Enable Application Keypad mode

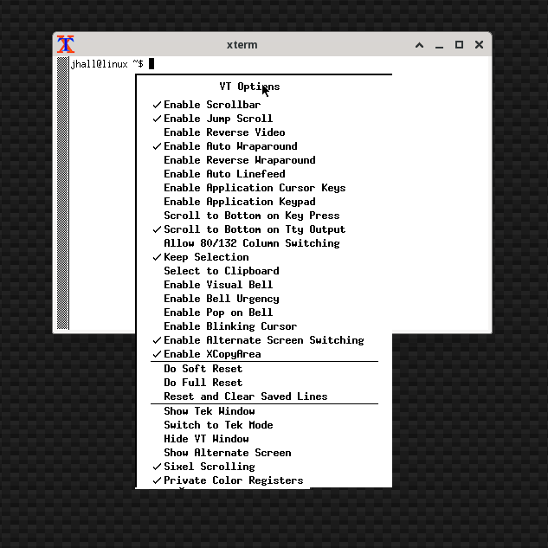(x=264, y=202)
